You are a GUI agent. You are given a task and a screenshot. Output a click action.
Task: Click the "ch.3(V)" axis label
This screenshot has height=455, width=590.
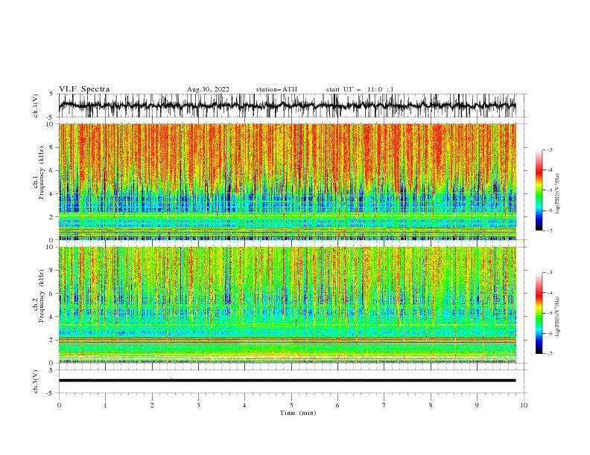click(x=36, y=381)
